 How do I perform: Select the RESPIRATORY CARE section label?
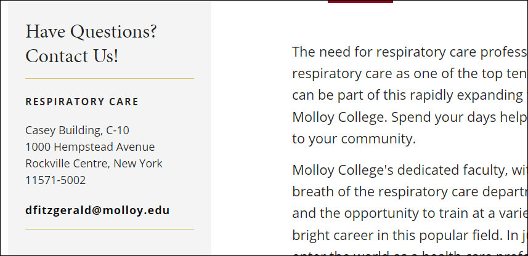tap(82, 102)
